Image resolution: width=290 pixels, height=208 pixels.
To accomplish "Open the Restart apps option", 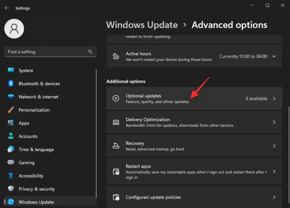I will [x=194, y=171].
